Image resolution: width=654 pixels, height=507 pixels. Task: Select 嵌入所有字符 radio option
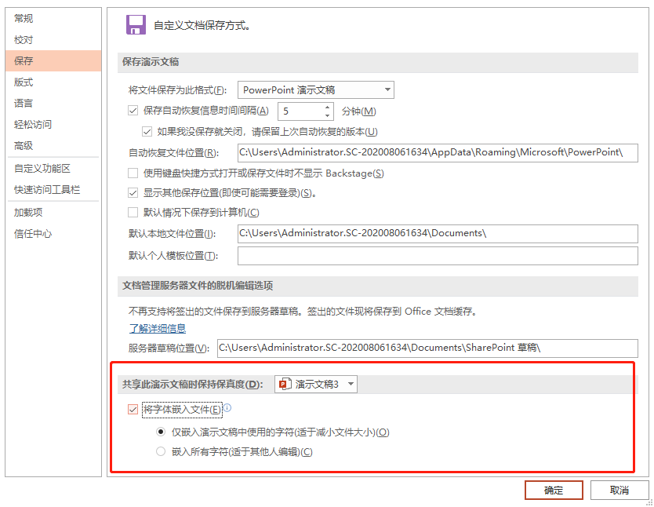point(161,451)
